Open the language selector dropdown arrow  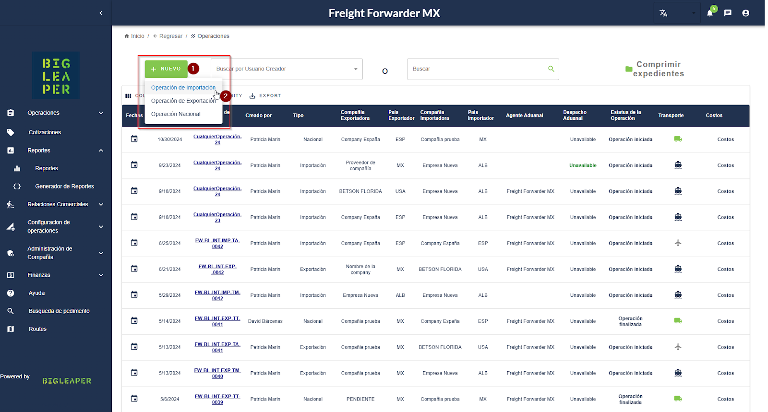[694, 13]
